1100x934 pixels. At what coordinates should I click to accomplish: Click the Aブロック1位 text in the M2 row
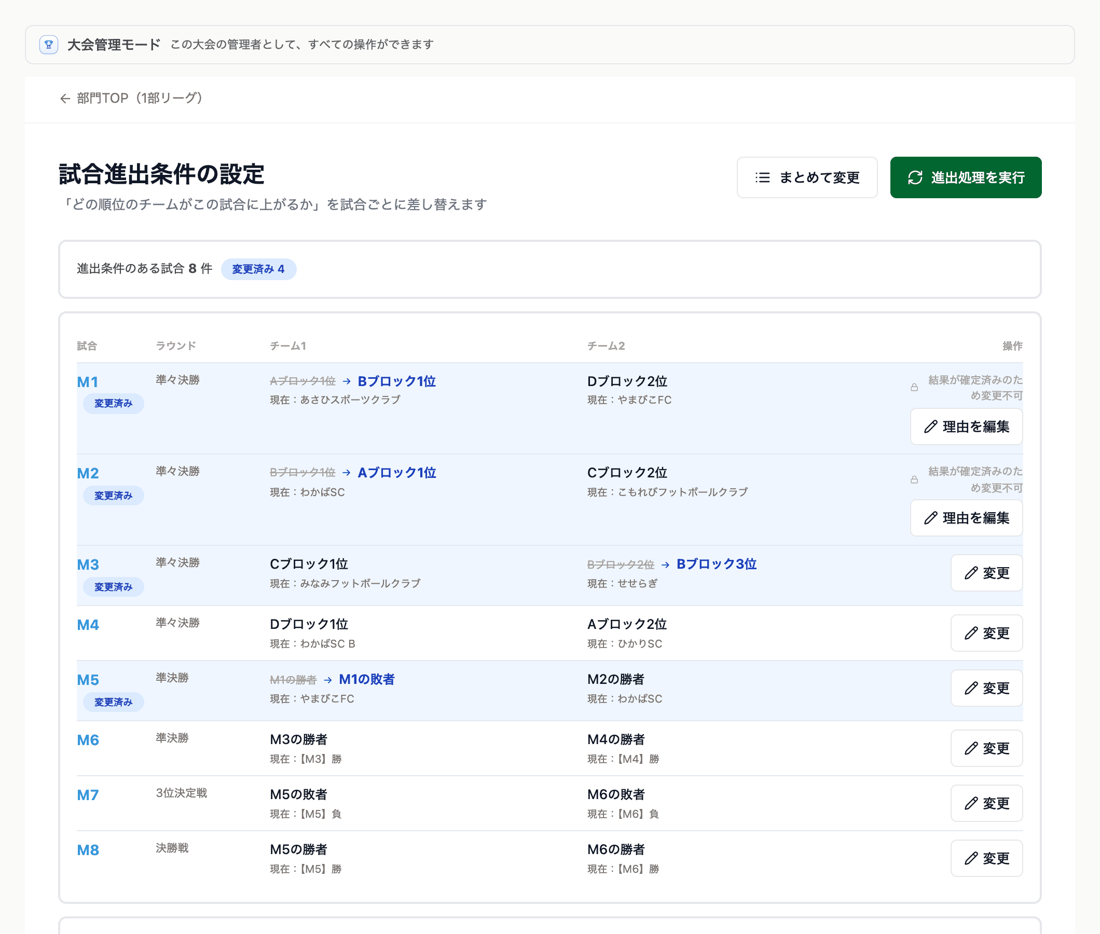pyautogui.click(x=397, y=473)
